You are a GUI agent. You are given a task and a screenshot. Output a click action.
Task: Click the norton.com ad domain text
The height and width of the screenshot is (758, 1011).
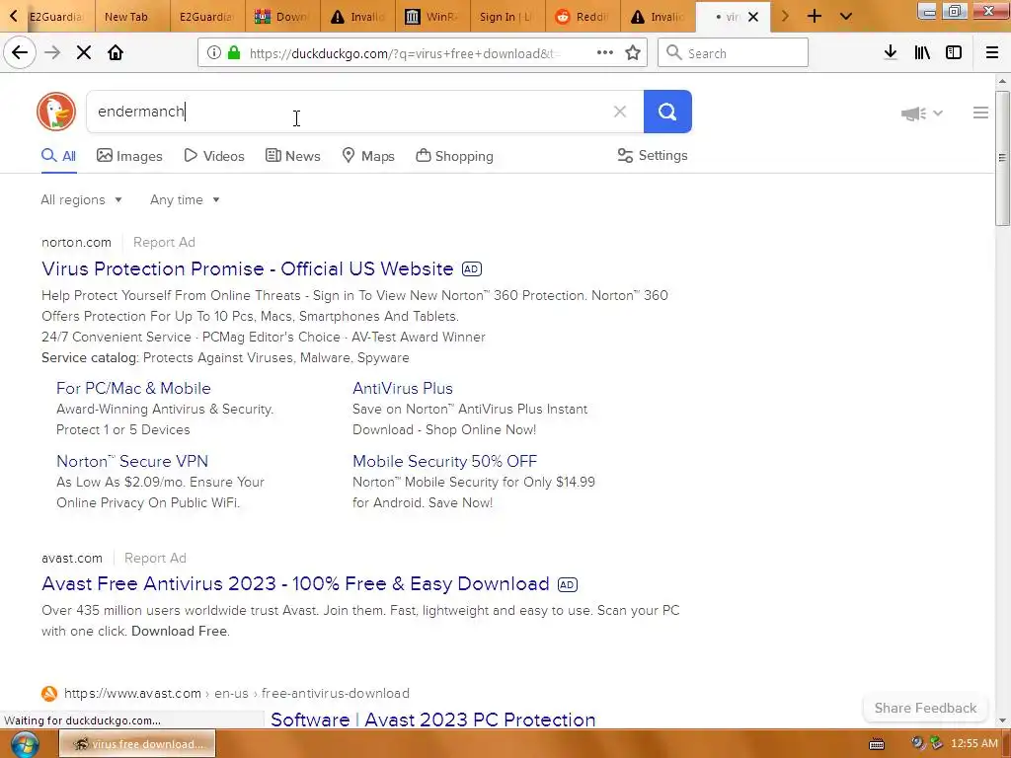[x=76, y=243]
